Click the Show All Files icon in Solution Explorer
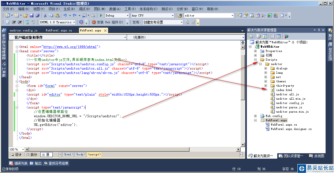The image size is (334, 173). (x=259, y=36)
